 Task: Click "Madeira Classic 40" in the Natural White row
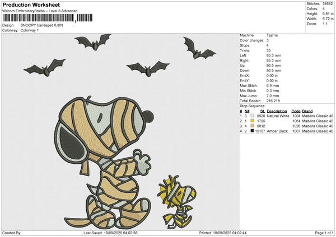point(318,116)
